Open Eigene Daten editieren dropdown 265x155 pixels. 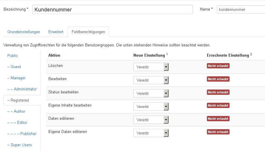coord(151,133)
